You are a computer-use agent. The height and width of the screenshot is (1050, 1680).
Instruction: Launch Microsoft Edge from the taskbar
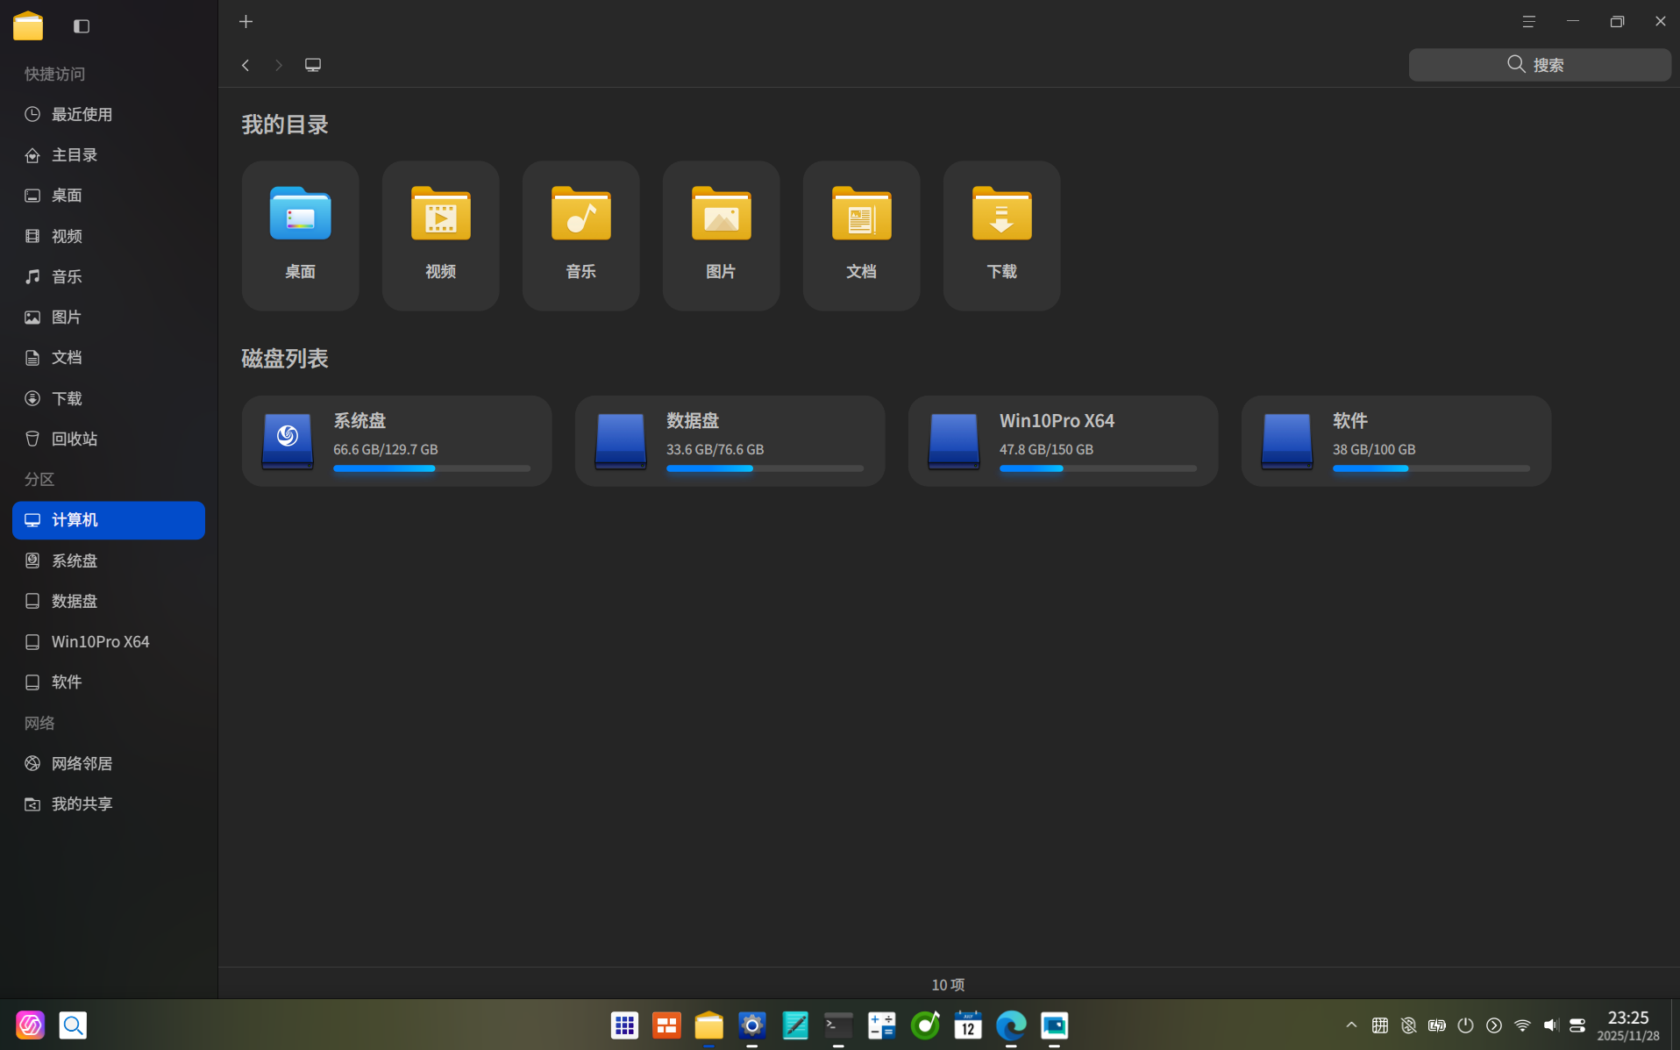click(1011, 1025)
